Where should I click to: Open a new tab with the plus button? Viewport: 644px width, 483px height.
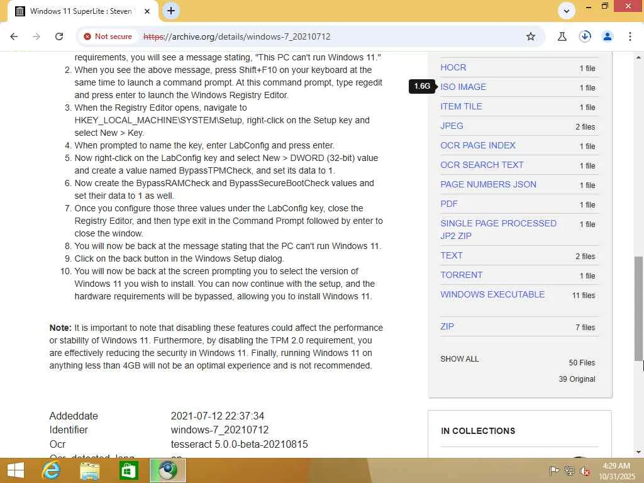(171, 11)
